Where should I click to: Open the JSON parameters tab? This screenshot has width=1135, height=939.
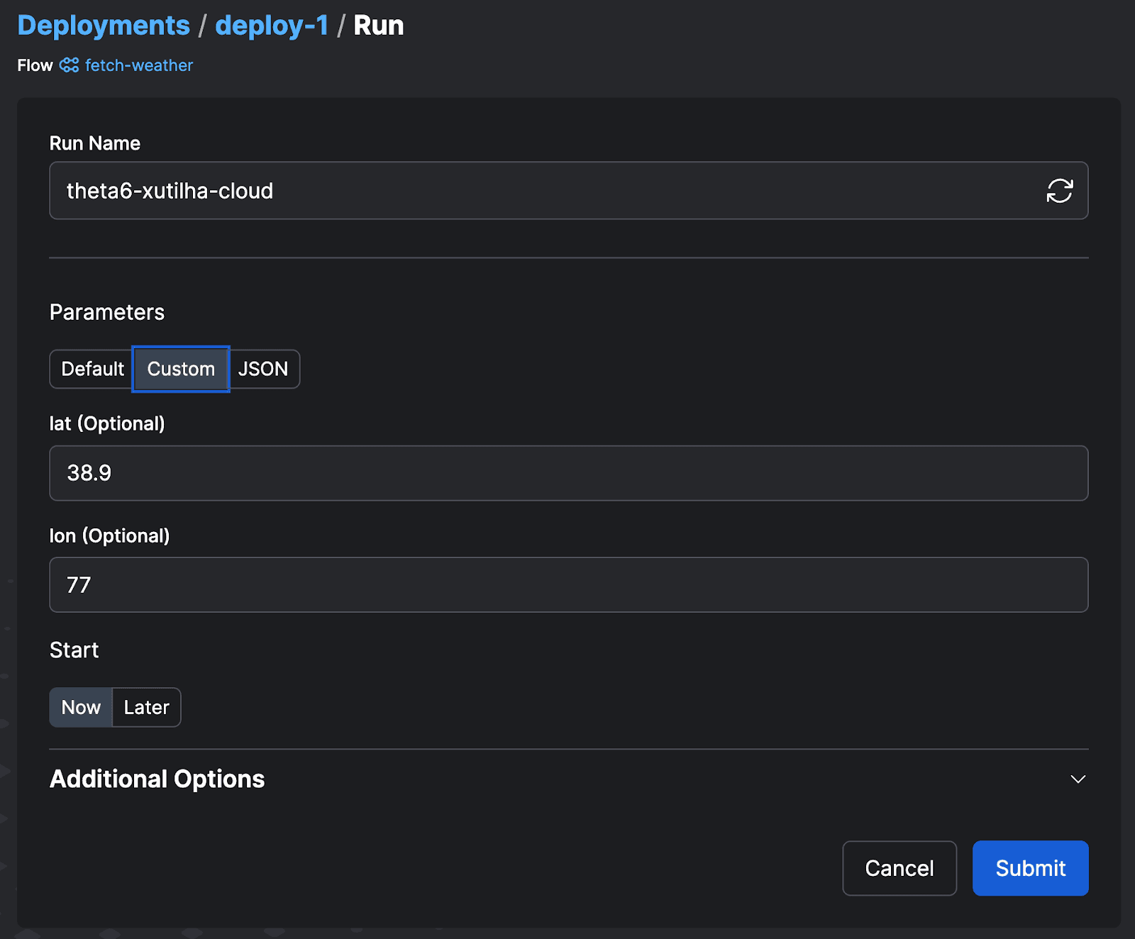coord(263,369)
